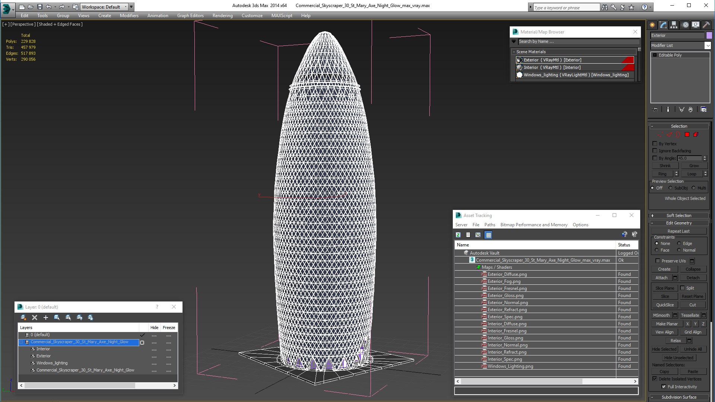This screenshot has width=715, height=402.
Task: Click the Grow button
Action: point(694,166)
